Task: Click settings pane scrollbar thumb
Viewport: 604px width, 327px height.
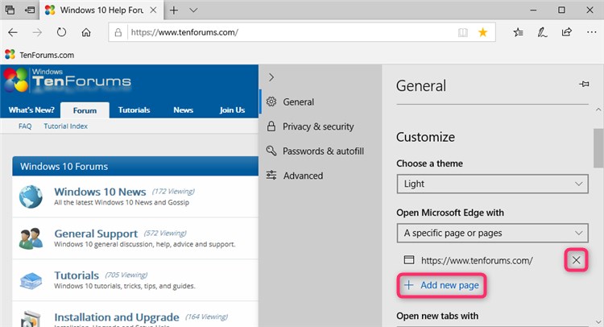Action: (x=598, y=148)
